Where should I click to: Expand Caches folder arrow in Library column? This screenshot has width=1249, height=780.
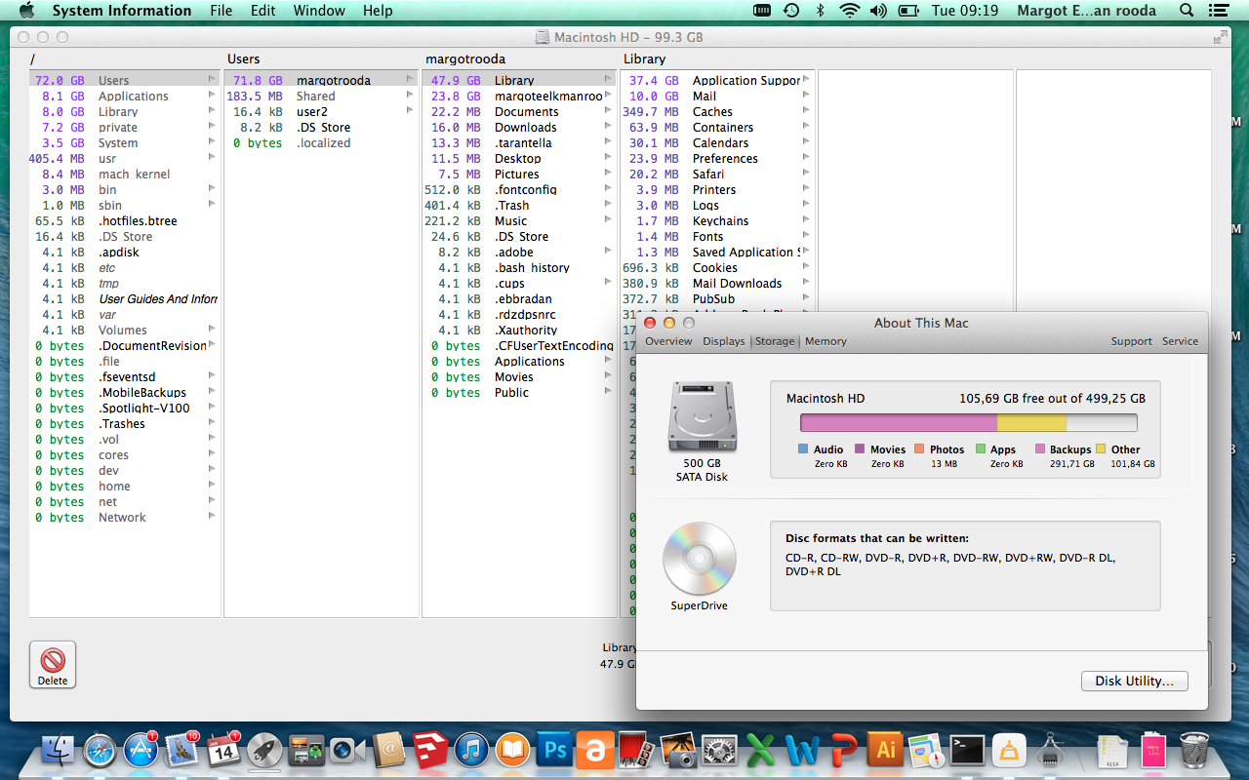point(806,111)
